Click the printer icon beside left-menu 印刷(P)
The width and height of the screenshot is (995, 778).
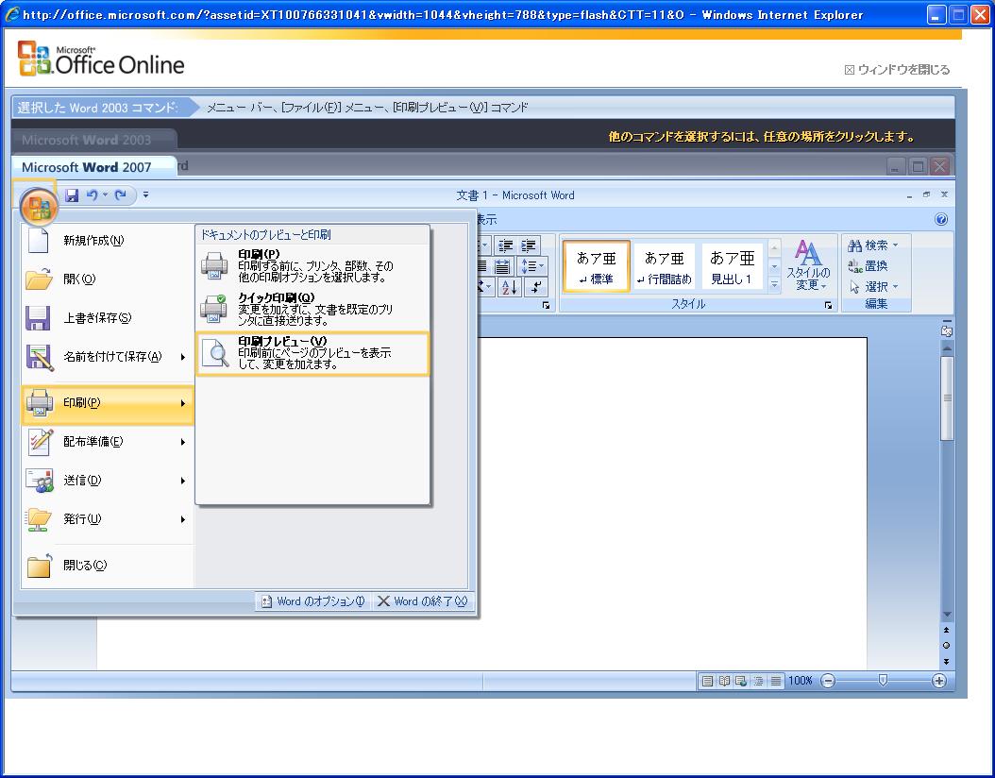tap(40, 403)
